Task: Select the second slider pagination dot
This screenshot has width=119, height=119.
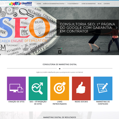Action: coord(60,49)
